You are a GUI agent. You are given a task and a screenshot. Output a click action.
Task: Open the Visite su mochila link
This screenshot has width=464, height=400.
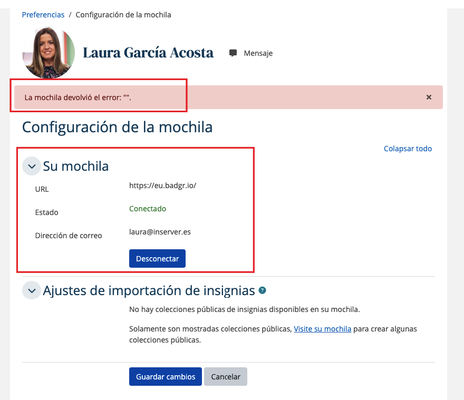pos(322,329)
